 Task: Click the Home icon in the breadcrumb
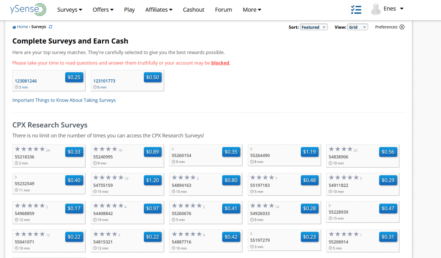point(14,27)
